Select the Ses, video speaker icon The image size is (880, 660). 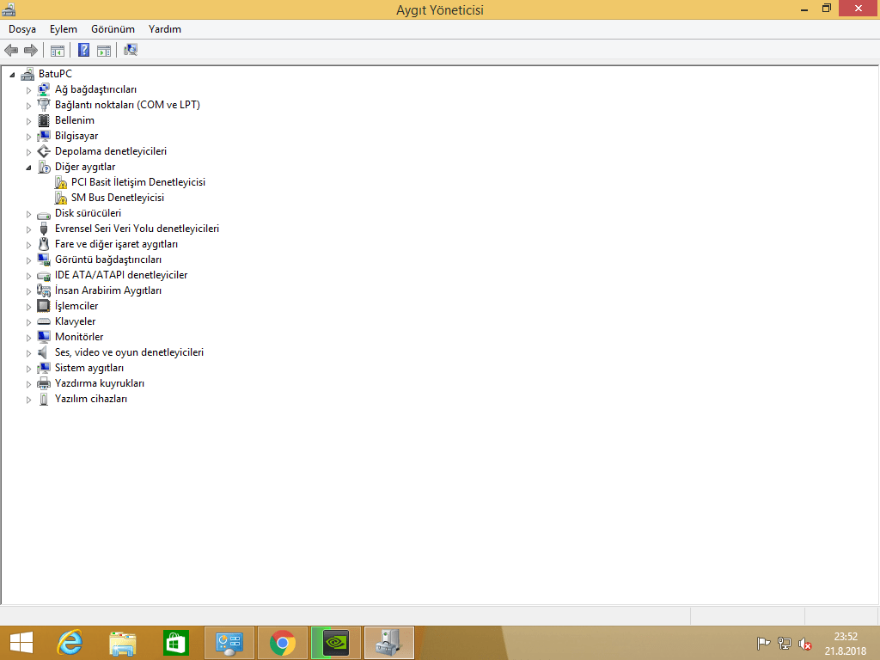43,352
